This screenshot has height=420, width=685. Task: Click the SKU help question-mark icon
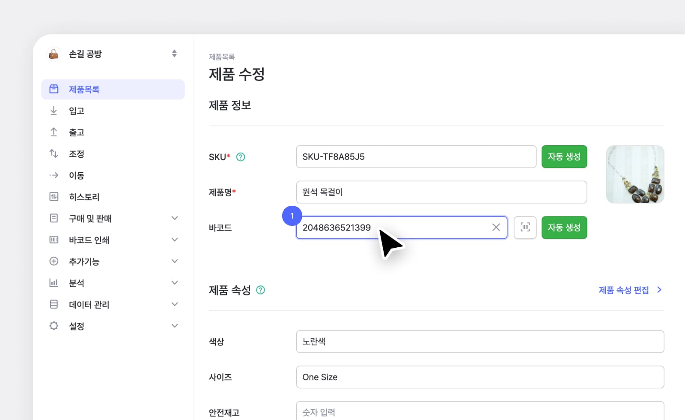pyautogui.click(x=241, y=157)
